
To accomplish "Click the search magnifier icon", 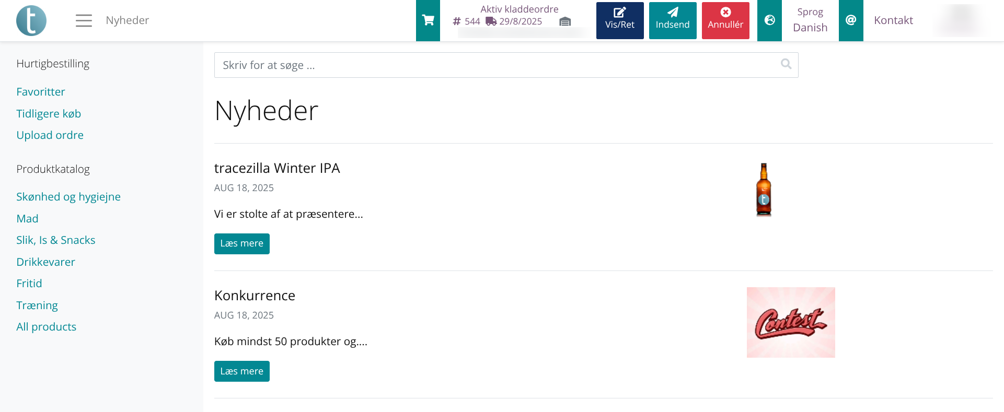I will tap(786, 64).
